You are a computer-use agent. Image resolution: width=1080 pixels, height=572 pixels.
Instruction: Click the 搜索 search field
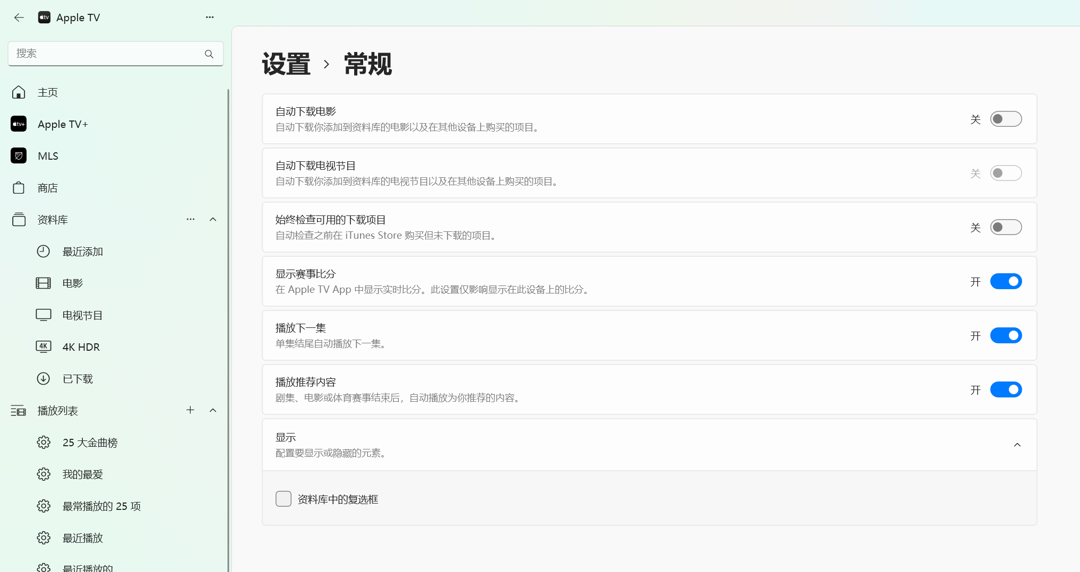point(116,54)
